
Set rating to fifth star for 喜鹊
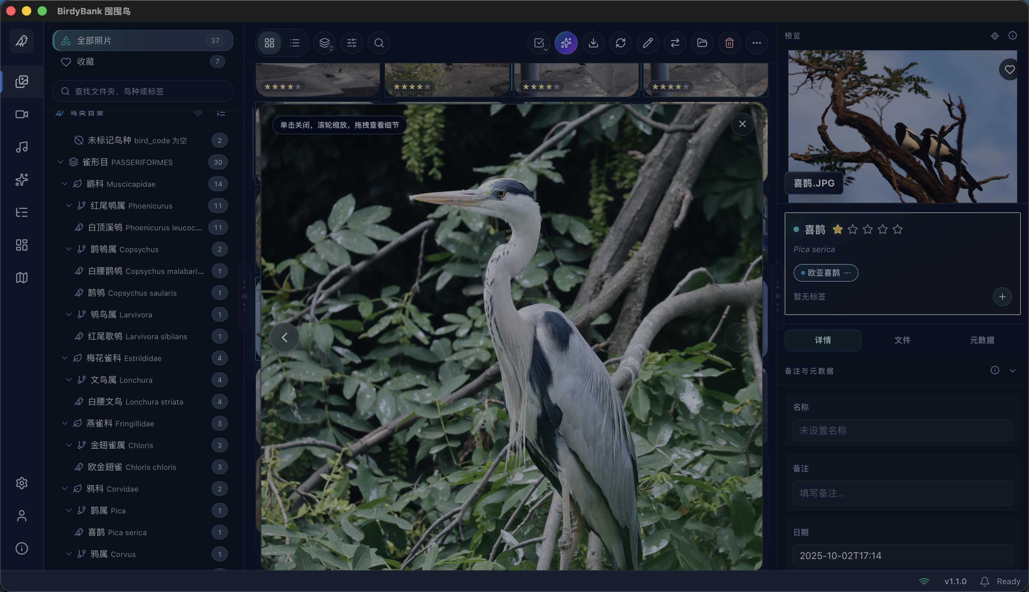point(898,229)
